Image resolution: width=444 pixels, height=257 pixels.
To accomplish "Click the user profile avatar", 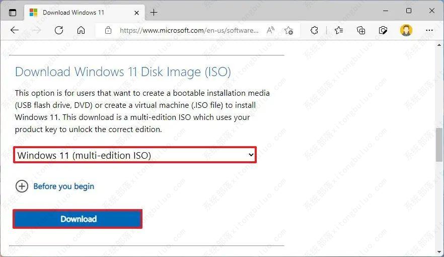I will tap(406, 30).
